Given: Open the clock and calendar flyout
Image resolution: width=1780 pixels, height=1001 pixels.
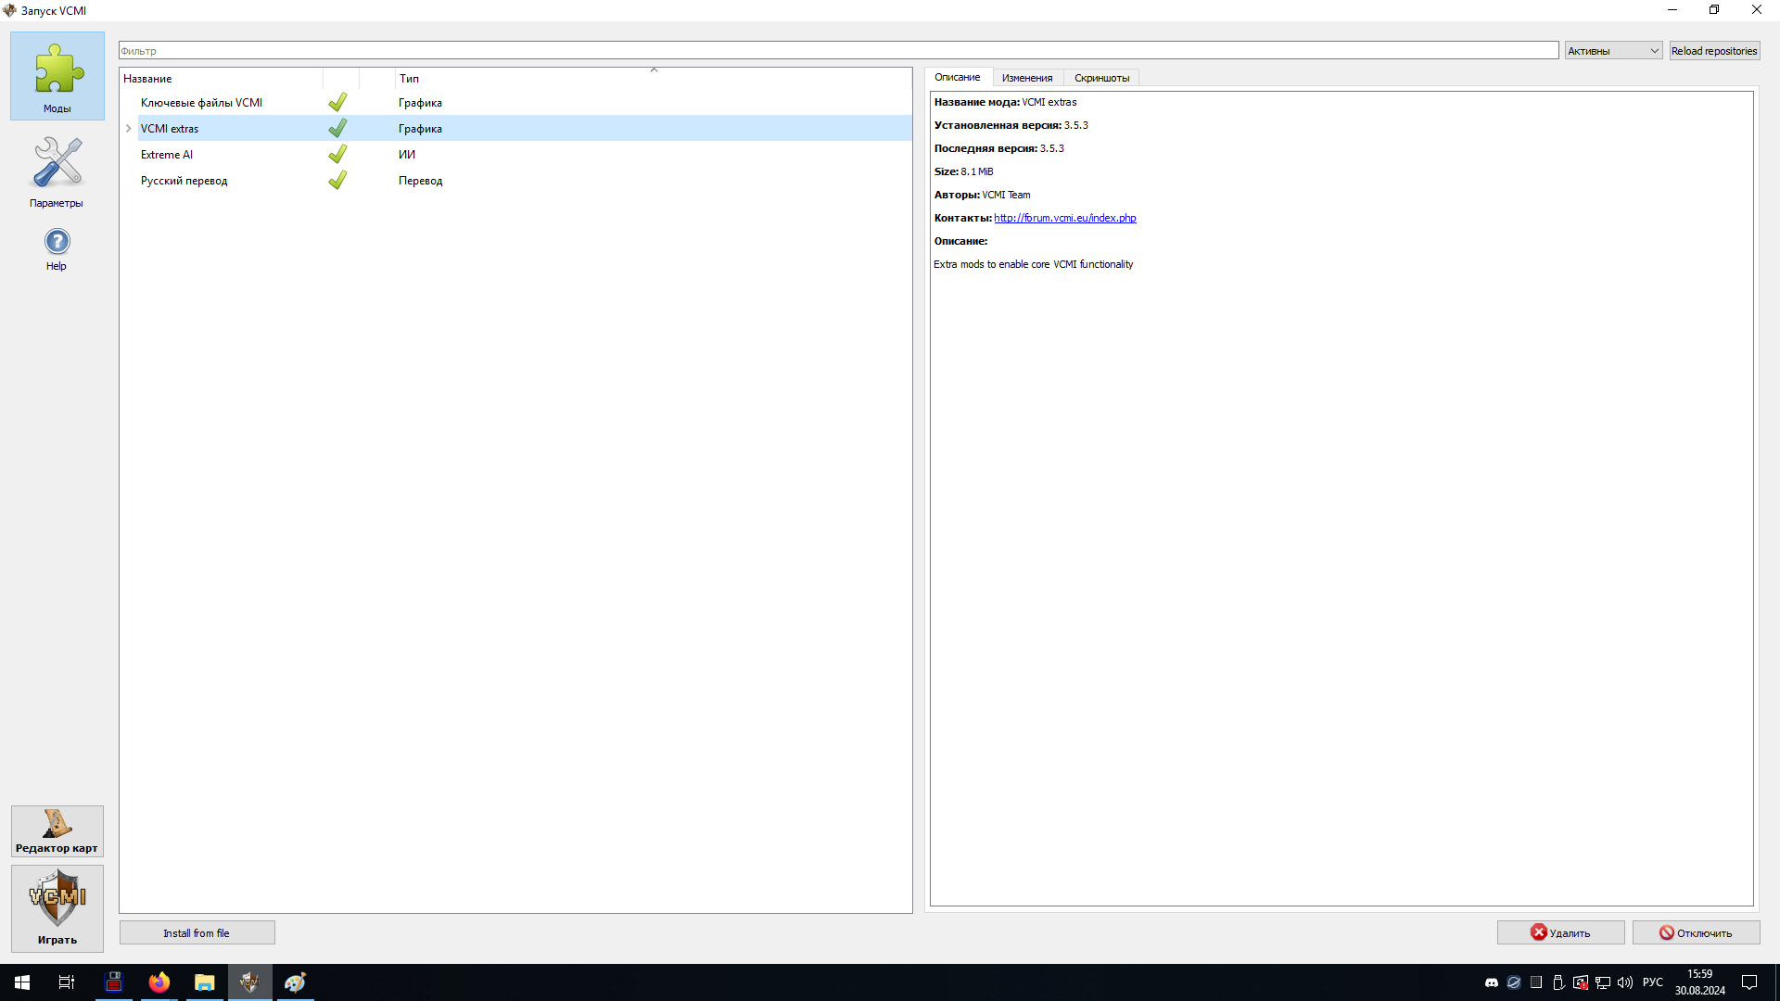Looking at the screenshot, I should (1700, 982).
